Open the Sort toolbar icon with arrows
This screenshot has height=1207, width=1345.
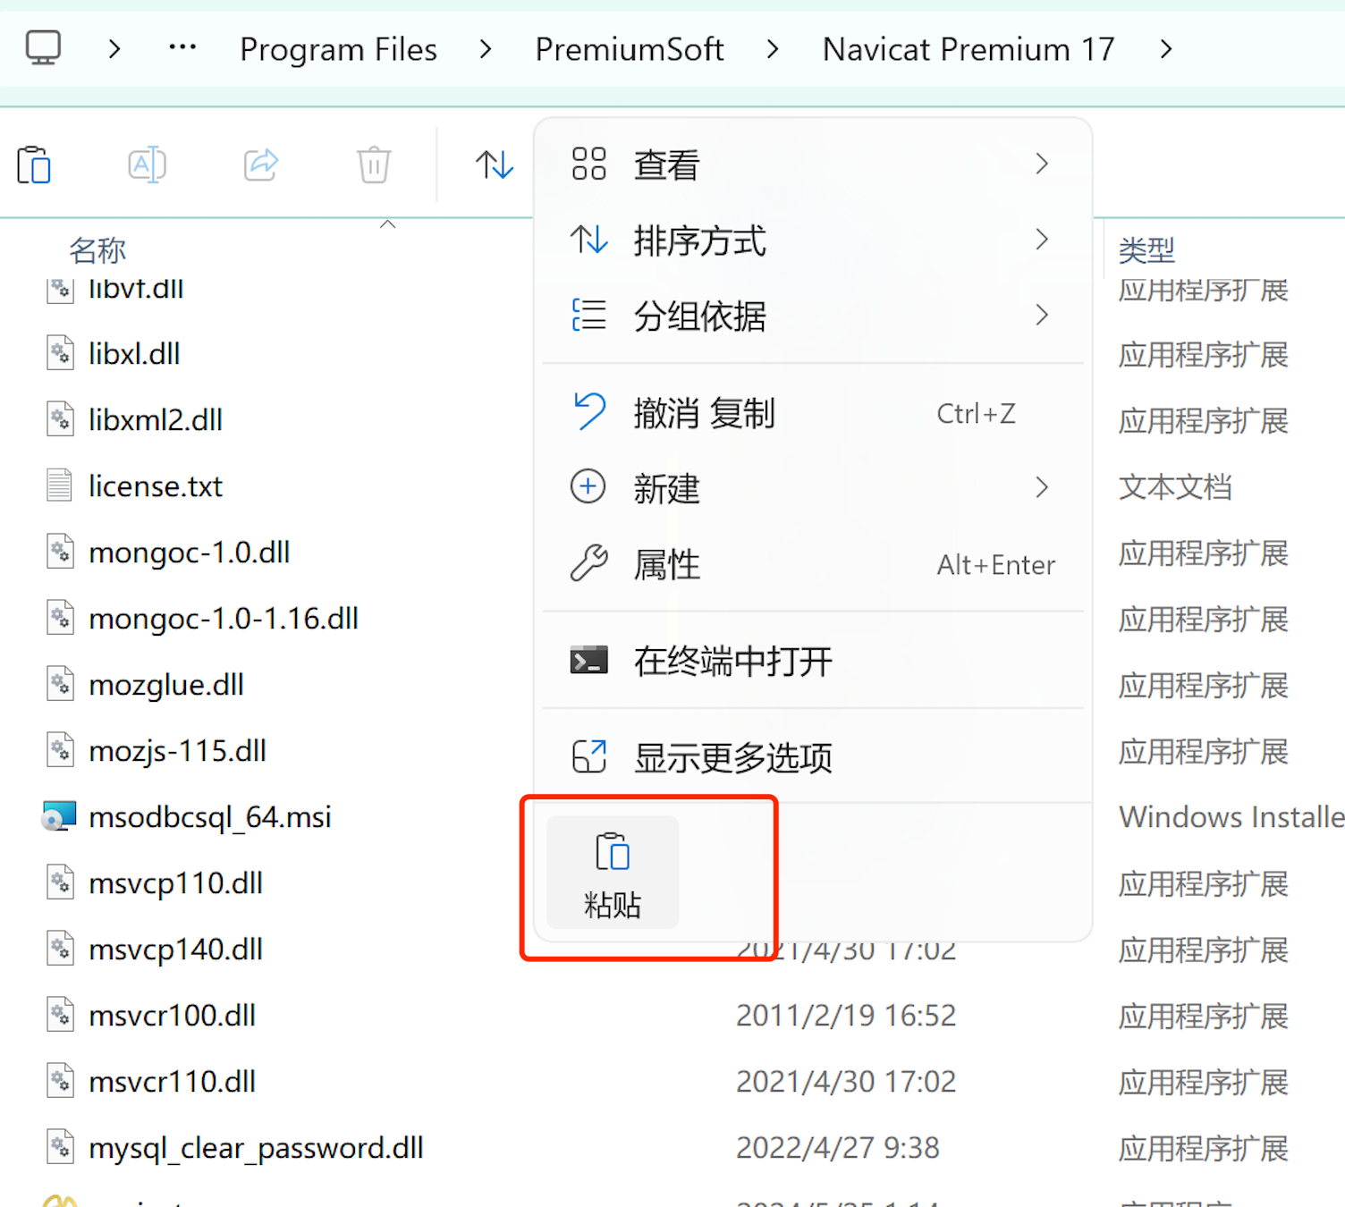click(x=494, y=165)
